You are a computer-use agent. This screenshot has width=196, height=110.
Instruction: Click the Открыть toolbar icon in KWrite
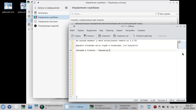click(85, 36)
